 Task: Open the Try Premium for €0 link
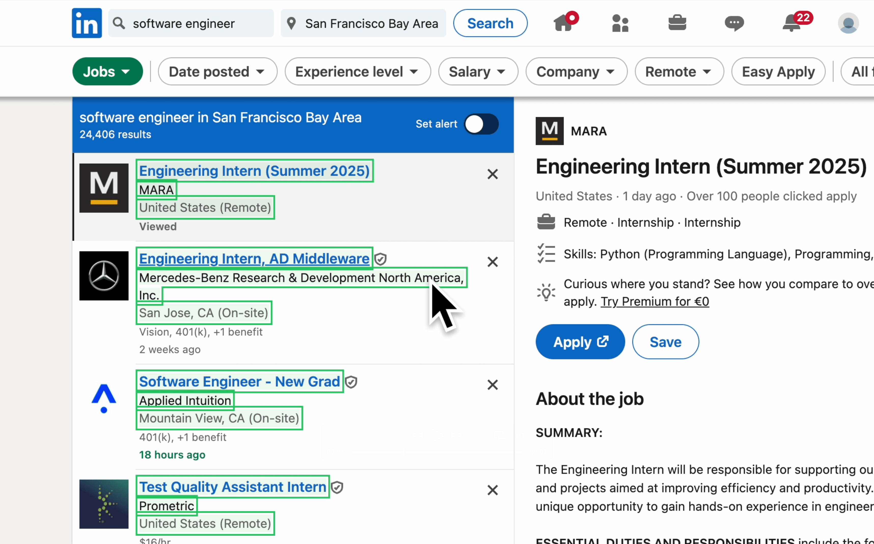tap(654, 302)
